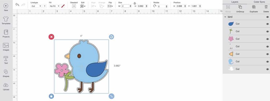Duplicate the selected layers
The height and width of the screenshot is (101, 270).
click(254, 9)
